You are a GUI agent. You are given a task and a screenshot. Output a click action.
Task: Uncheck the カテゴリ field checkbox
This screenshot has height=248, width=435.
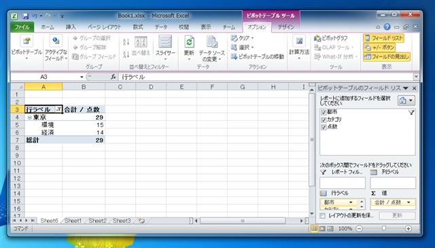click(x=324, y=120)
